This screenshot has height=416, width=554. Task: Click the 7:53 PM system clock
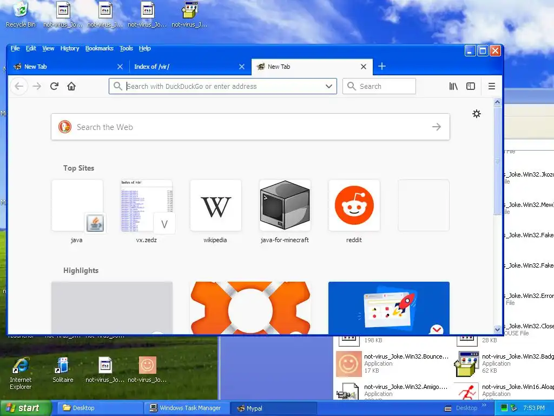[x=534, y=408]
